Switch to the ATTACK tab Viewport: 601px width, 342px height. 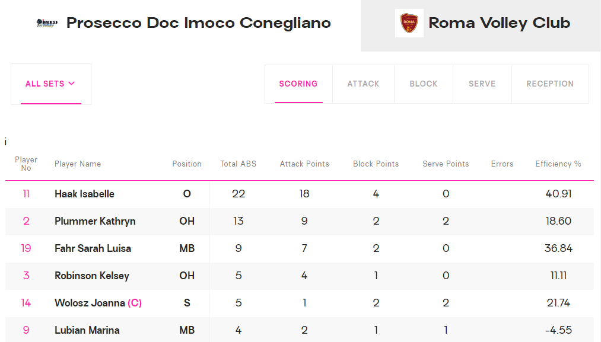click(x=363, y=84)
